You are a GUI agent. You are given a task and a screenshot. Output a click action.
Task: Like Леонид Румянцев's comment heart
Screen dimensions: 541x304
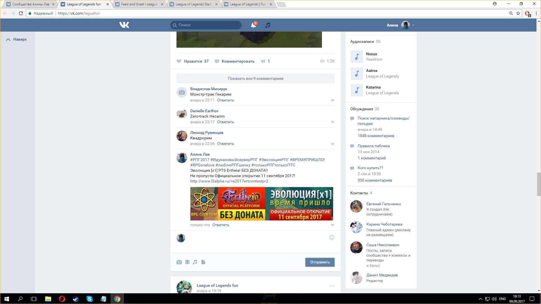click(x=333, y=144)
